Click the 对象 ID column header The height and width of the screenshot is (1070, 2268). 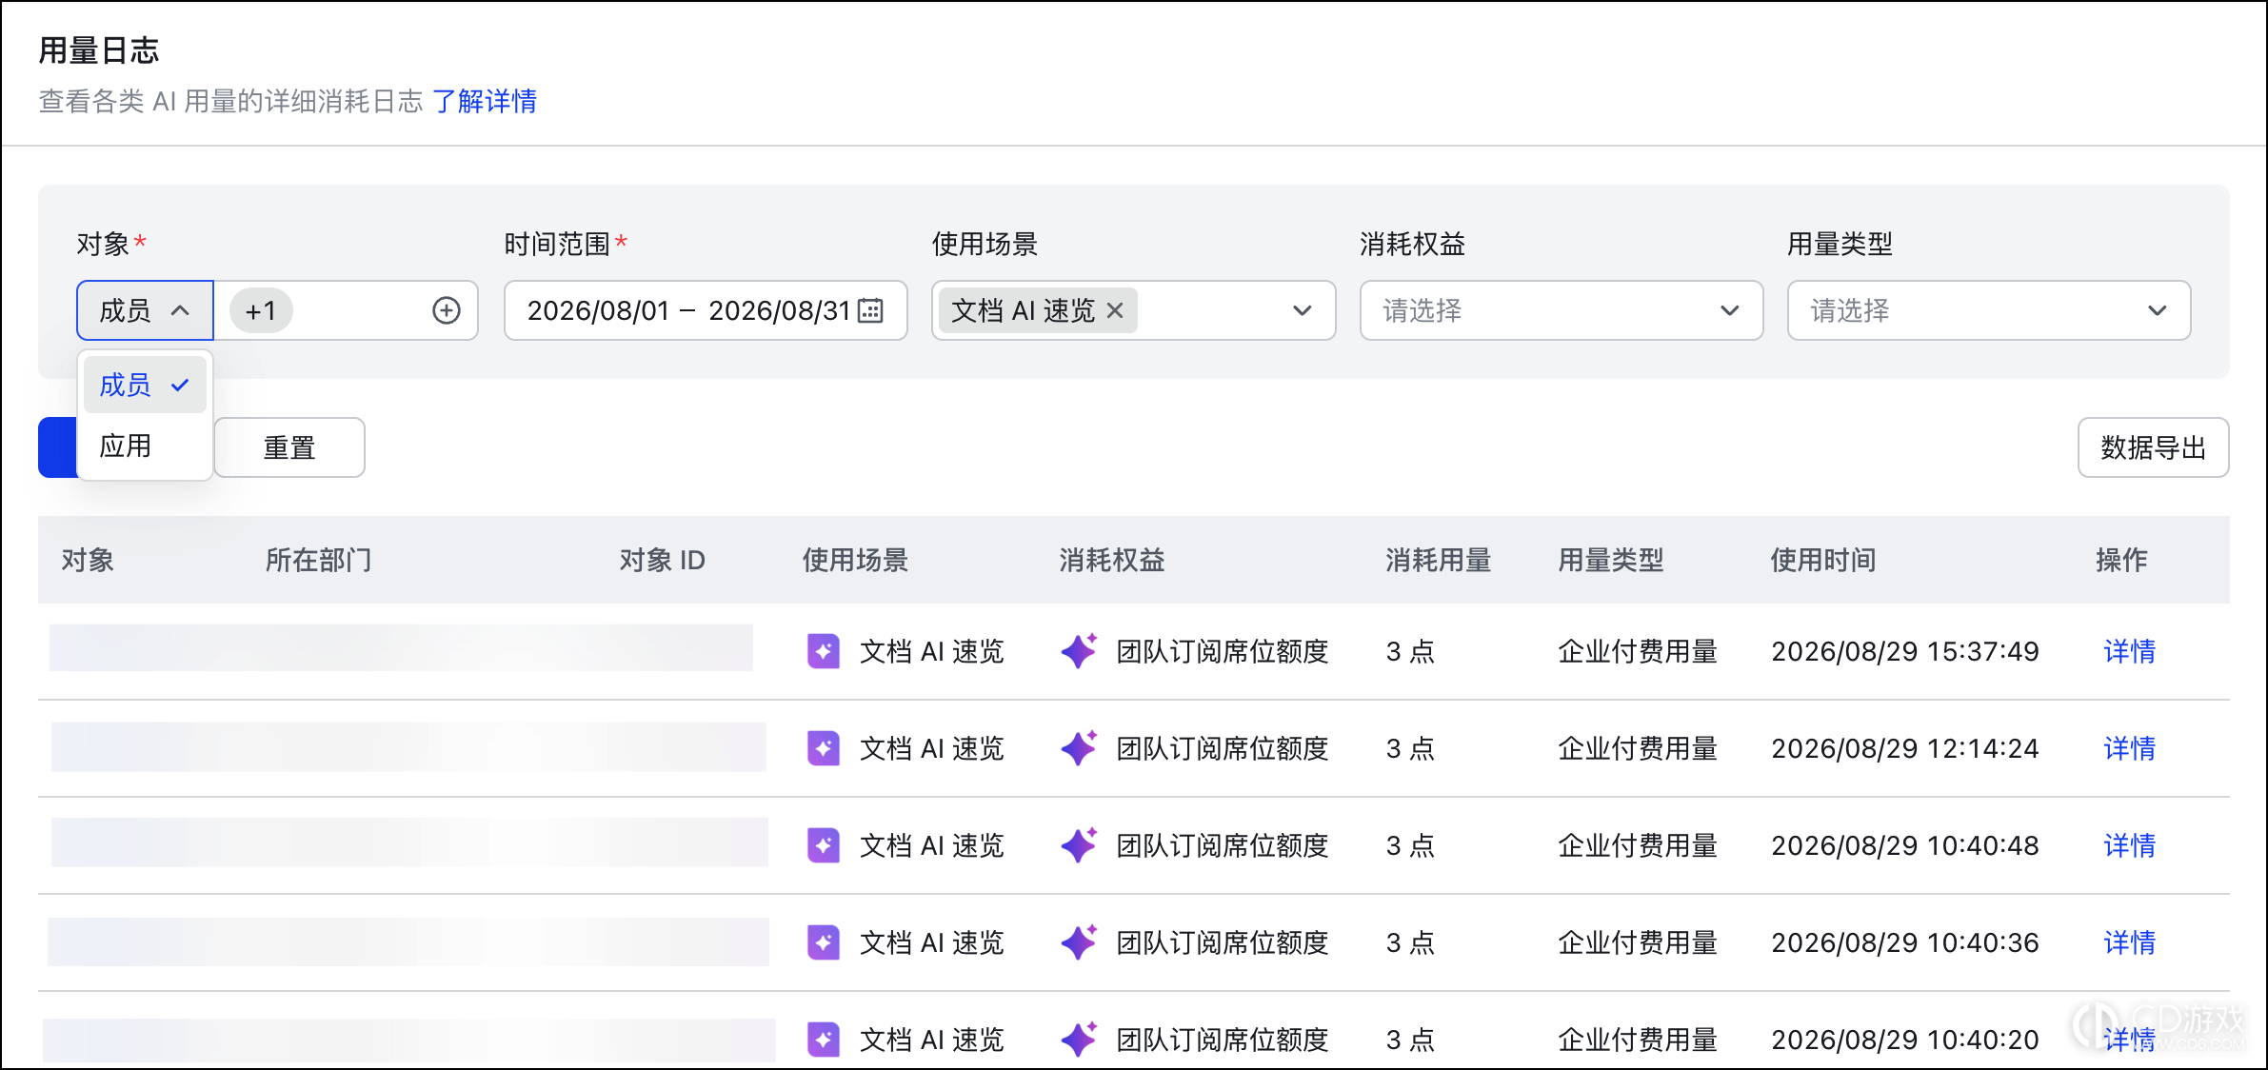click(x=662, y=560)
